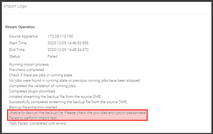The height and width of the screenshot is (134, 213).
Task: Click 'Task Failed. Completed with errors.' message
Action: pyautogui.click(x=38, y=124)
